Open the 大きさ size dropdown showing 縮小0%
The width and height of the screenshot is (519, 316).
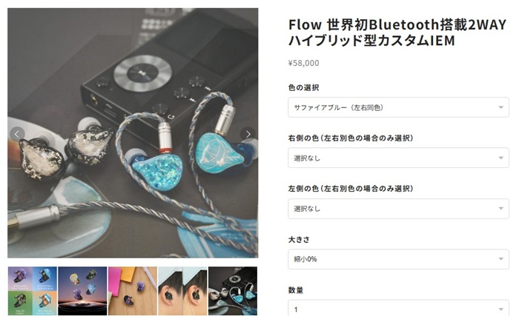click(x=398, y=259)
